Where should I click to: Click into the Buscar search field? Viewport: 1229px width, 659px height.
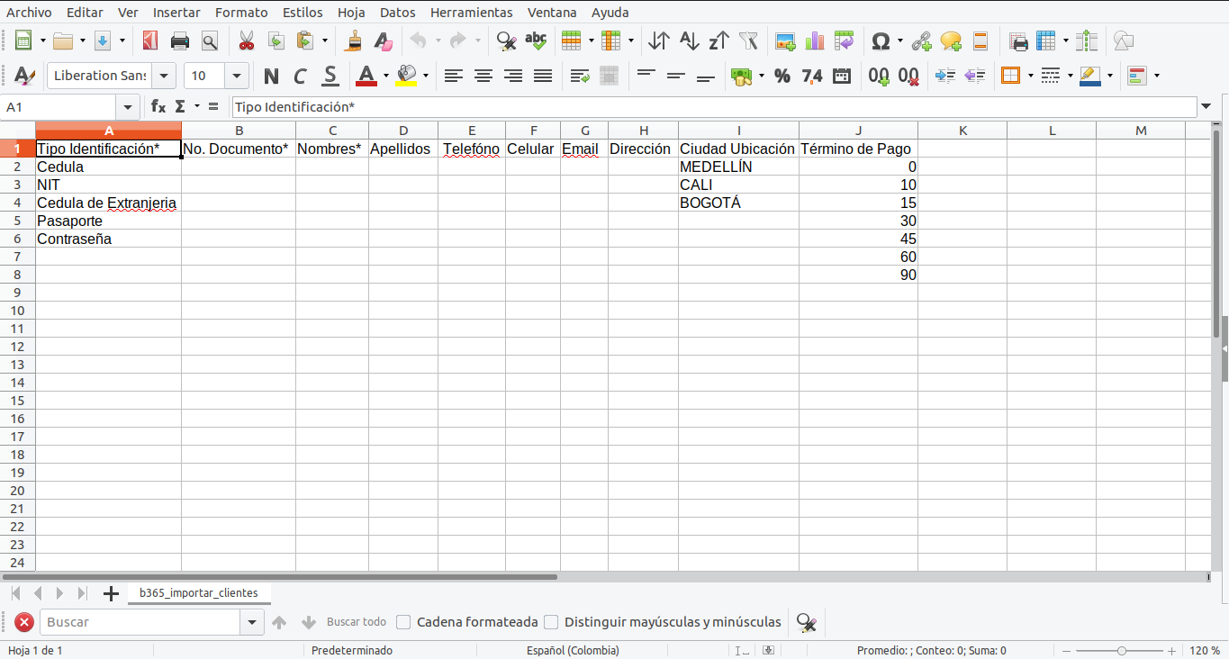click(140, 622)
